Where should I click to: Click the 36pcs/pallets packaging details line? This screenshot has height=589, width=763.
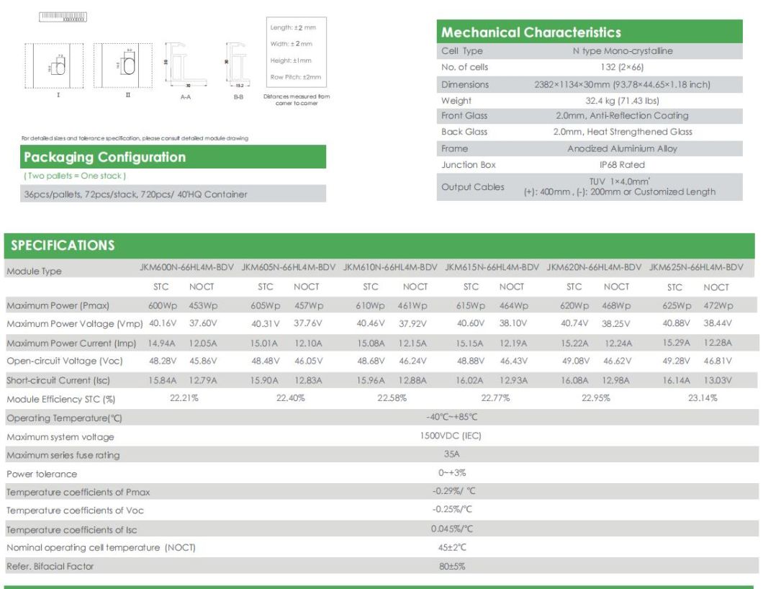pyautogui.click(x=135, y=194)
